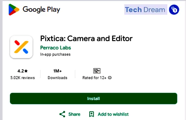Click the Tech Dream text banner
Screen dimensions: 186x120
(146, 9)
